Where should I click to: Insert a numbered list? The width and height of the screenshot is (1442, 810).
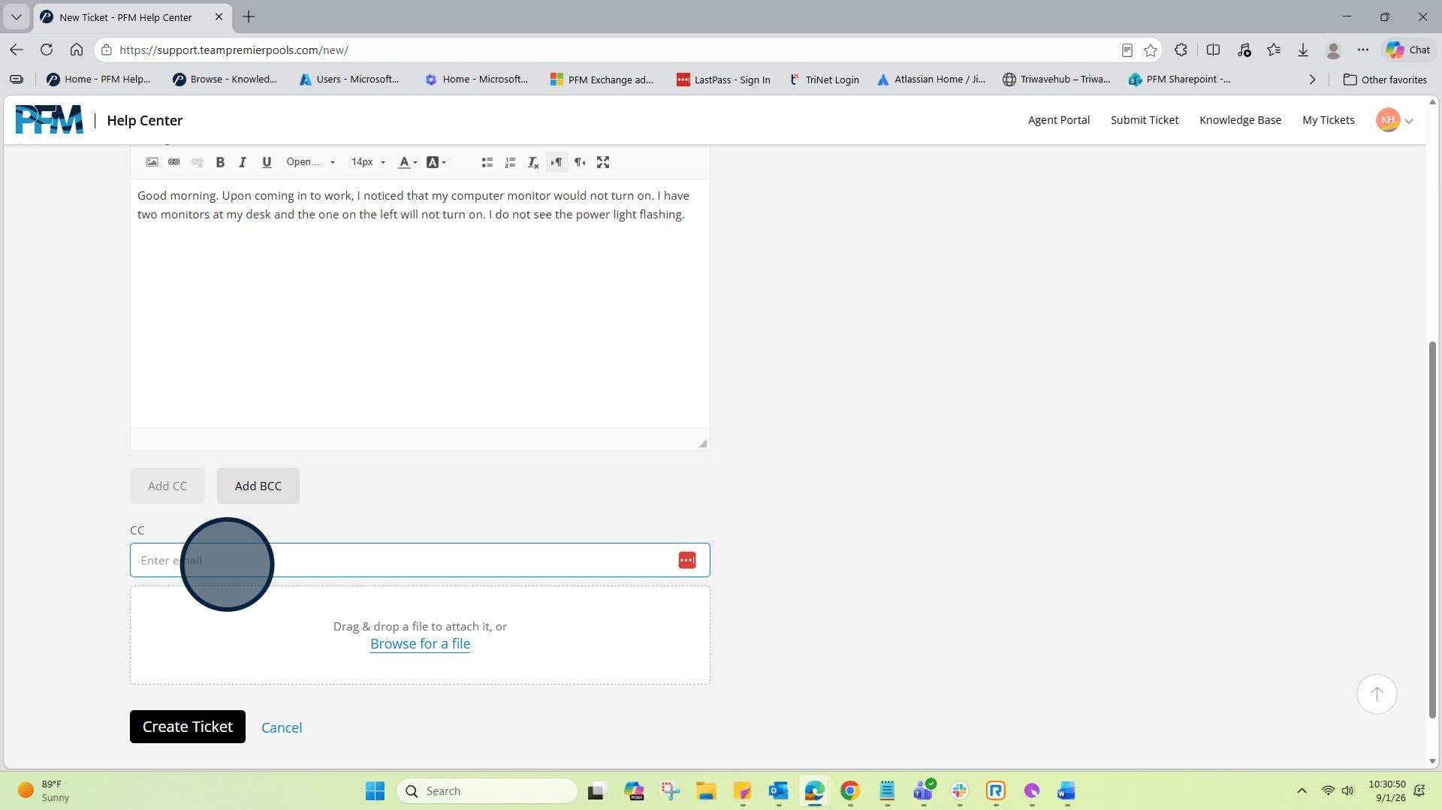(x=510, y=162)
